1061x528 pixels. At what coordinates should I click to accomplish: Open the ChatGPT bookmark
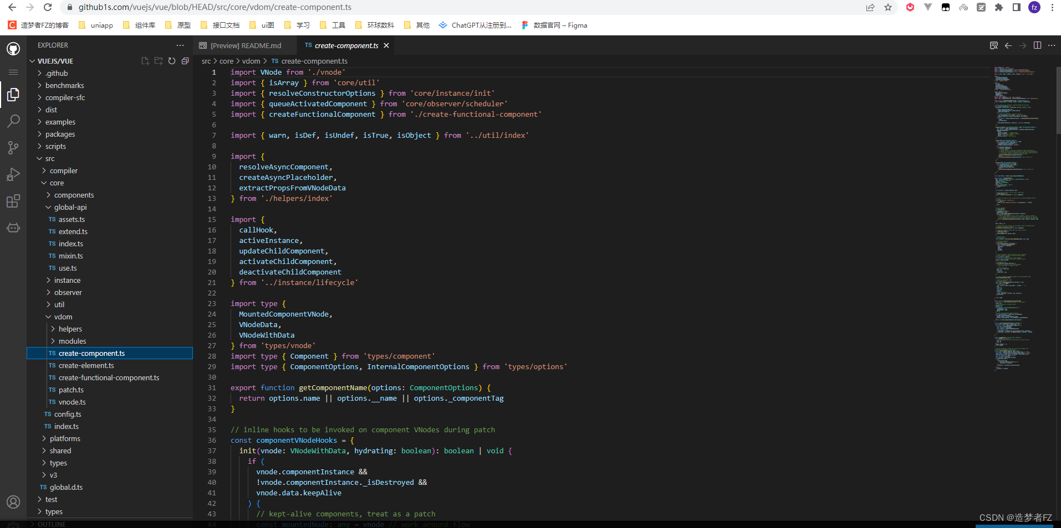coord(475,25)
